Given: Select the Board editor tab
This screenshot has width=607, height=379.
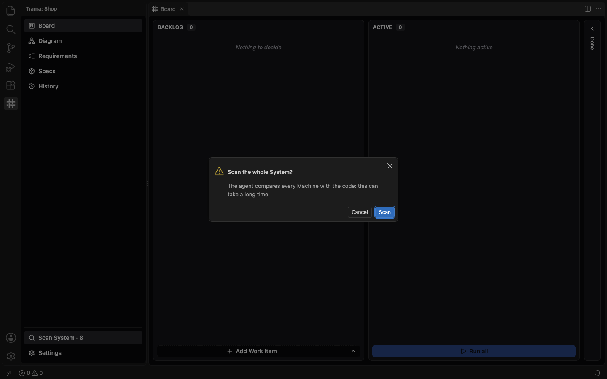Looking at the screenshot, I should 168,9.
